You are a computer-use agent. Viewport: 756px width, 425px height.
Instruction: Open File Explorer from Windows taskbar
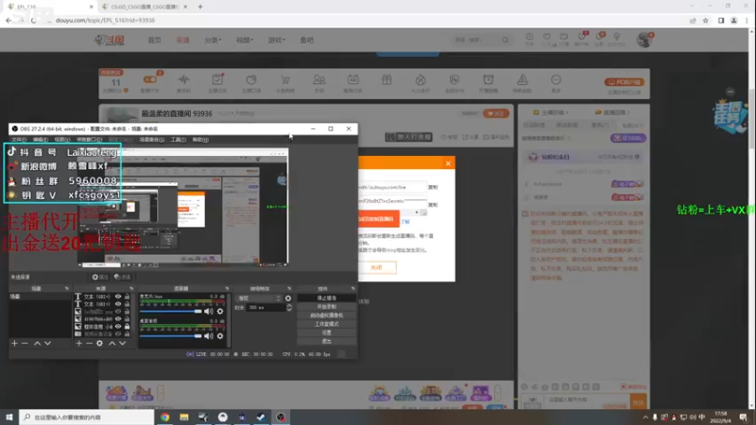click(x=184, y=417)
